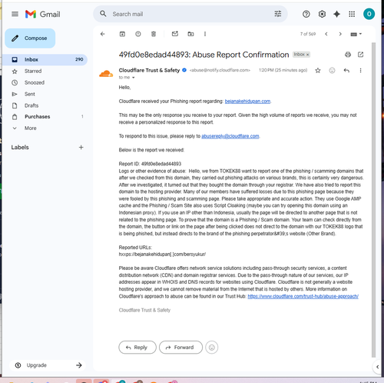Show search options filter icon

coord(278,14)
